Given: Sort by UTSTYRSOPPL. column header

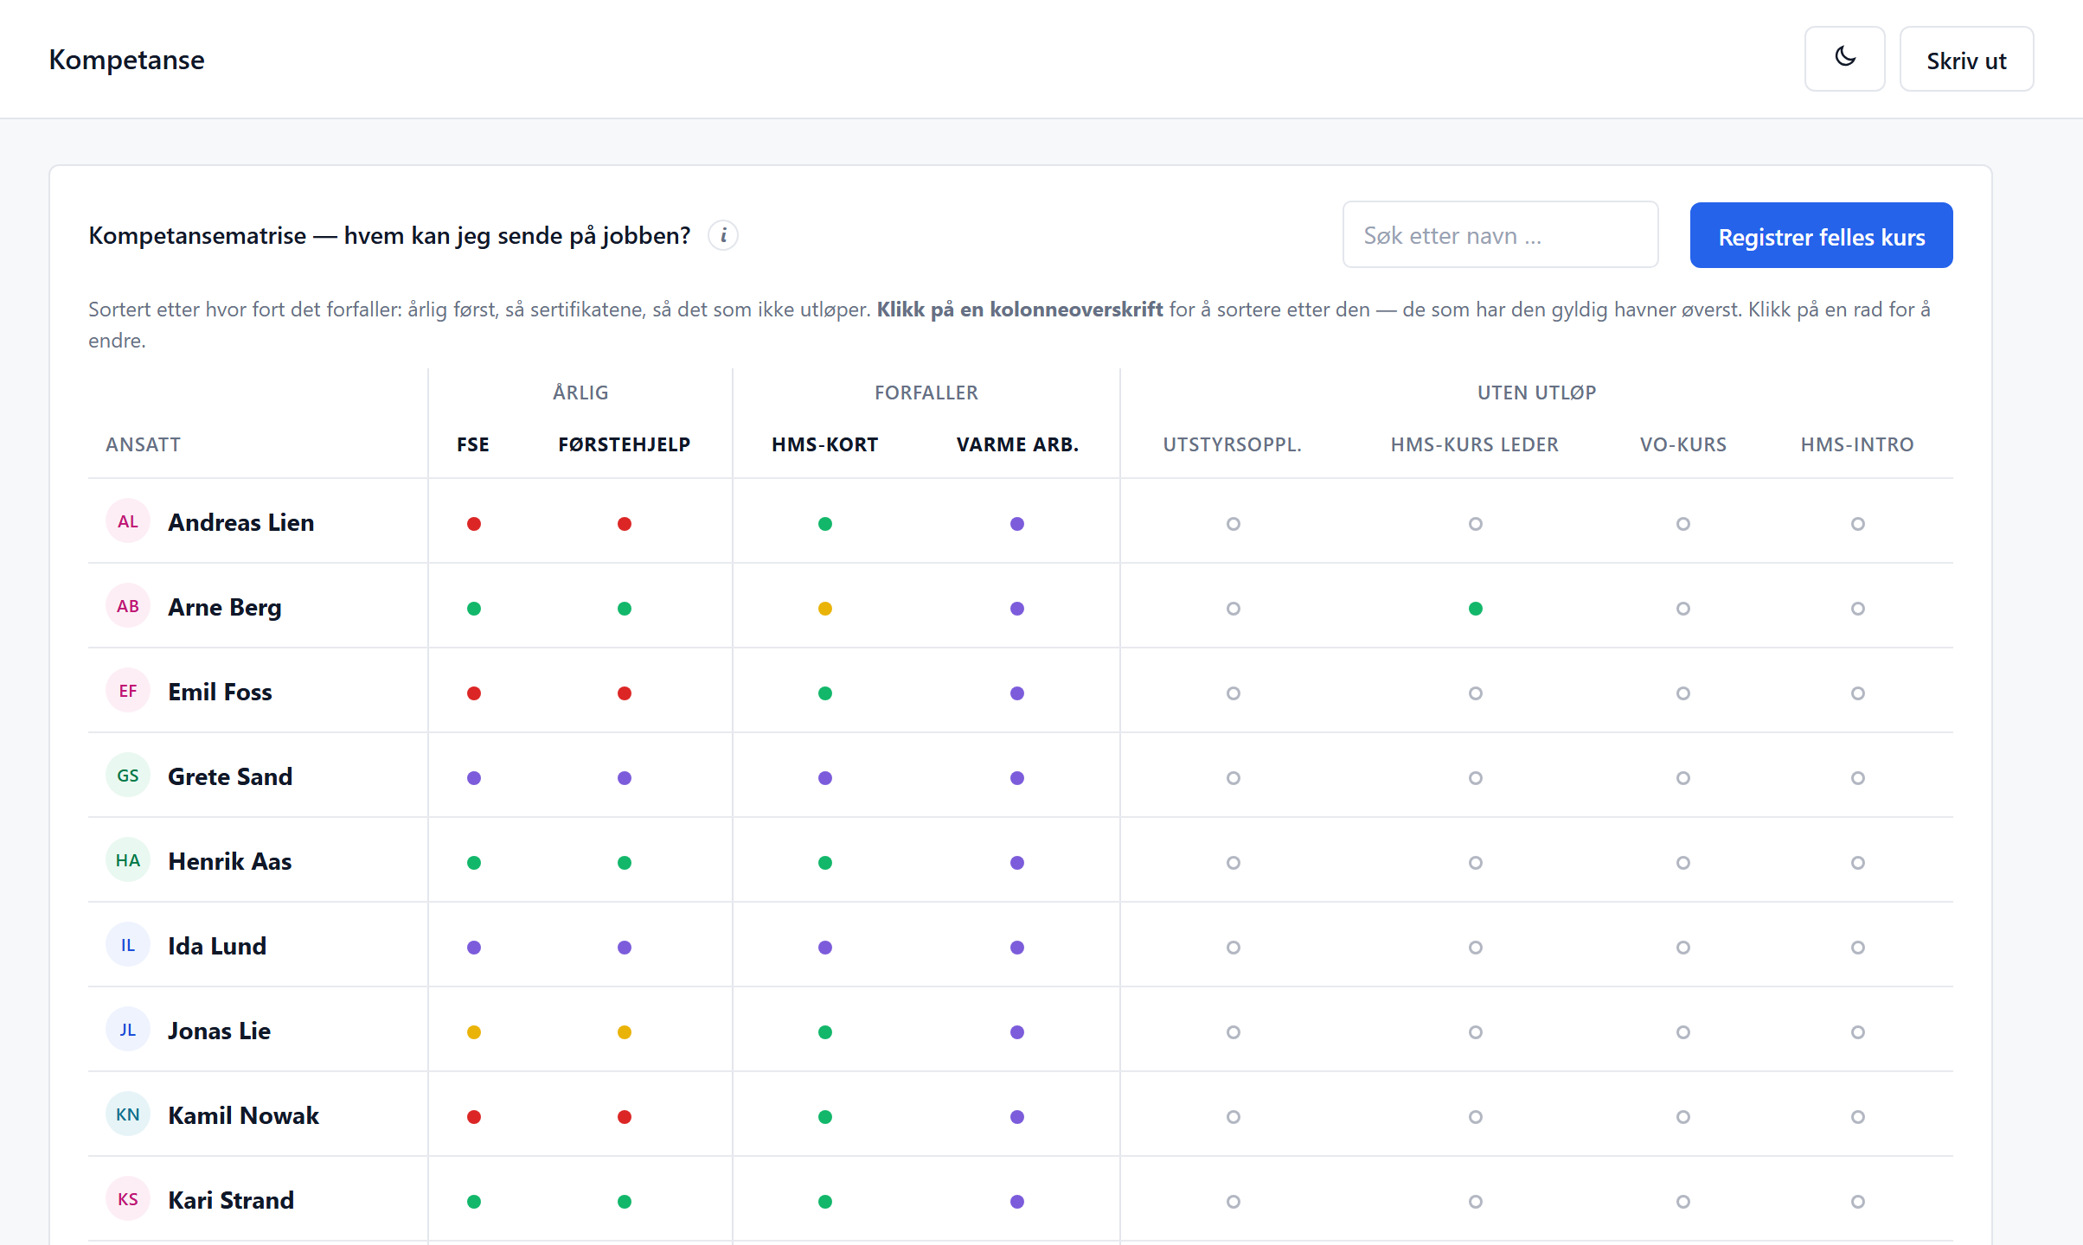Looking at the screenshot, I should click(1233, 444).
